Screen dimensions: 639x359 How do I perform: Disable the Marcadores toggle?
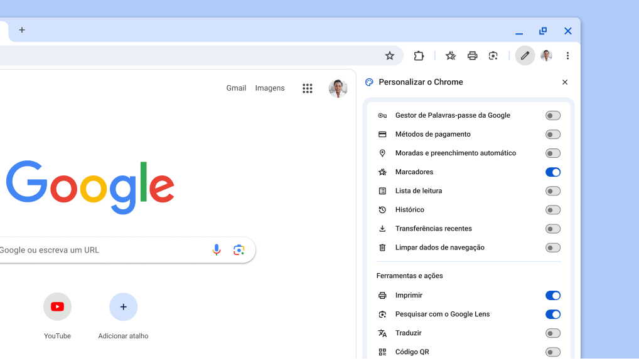(552, 172)
